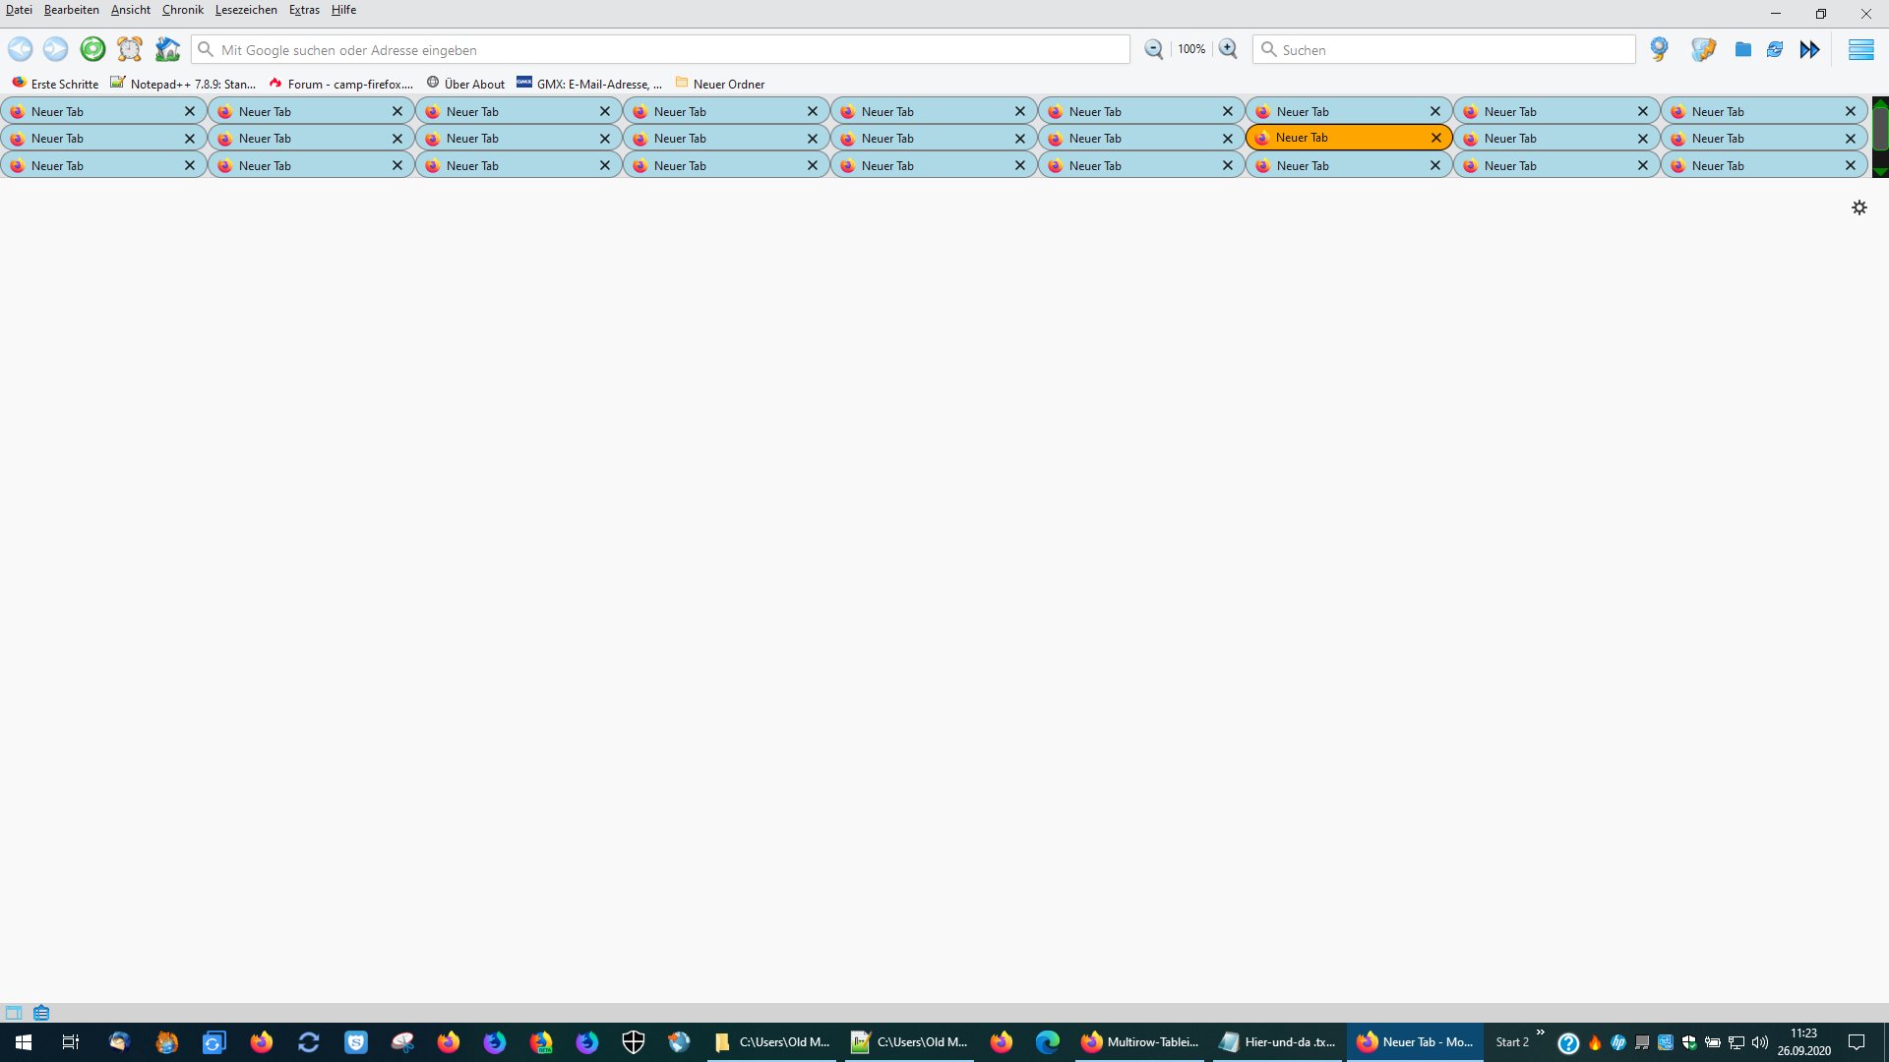
Task: Open the Erste Schritte bookmark
Action: click(x=55, y=84)
